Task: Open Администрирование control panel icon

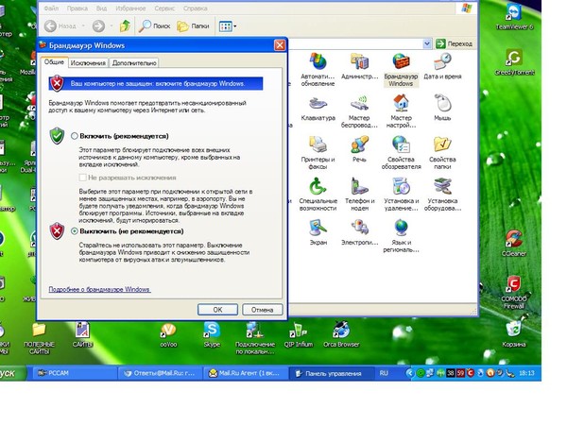Action: tap(359, 66)
